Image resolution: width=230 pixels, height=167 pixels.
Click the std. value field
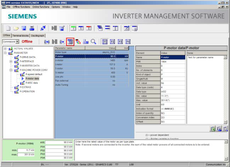pyautogui.click(x=59, y=142)
